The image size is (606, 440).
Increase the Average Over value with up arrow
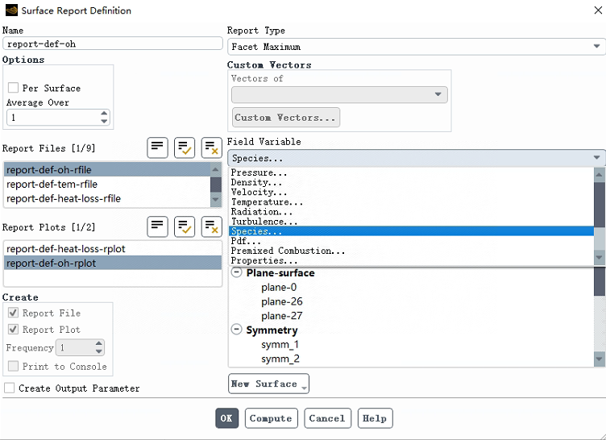coord(104,114)
